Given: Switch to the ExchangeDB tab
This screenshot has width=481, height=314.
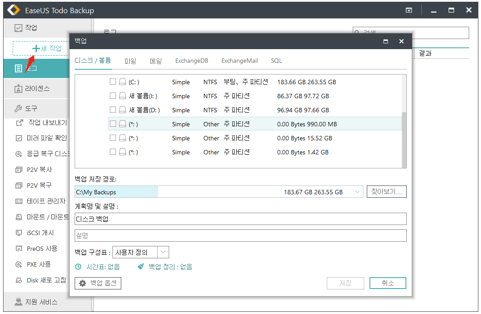Looking at the screenshot, I should coord(192,61).
